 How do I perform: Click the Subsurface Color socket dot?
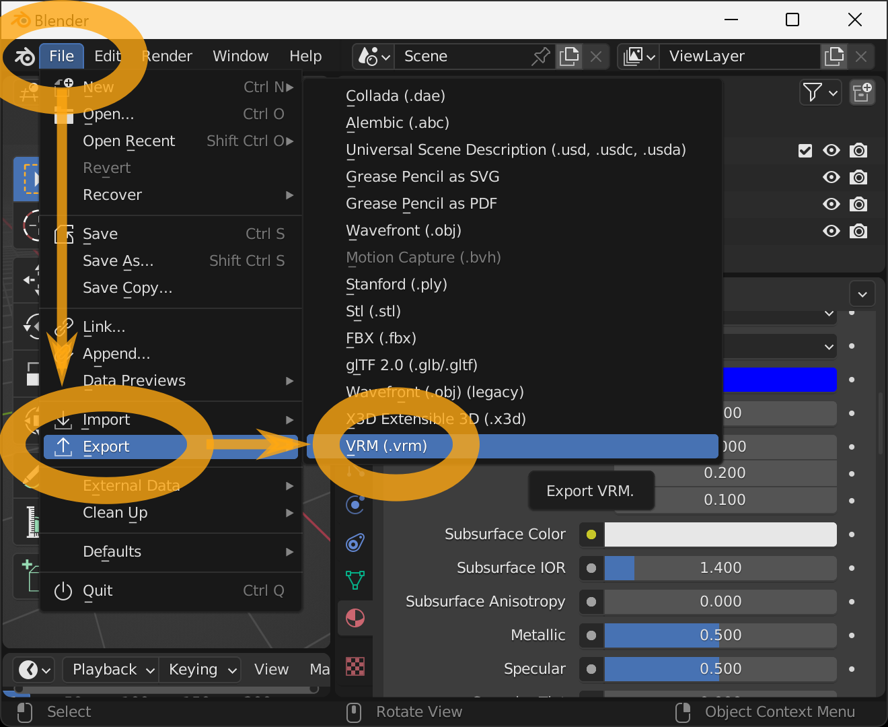(x=591, y=534)
